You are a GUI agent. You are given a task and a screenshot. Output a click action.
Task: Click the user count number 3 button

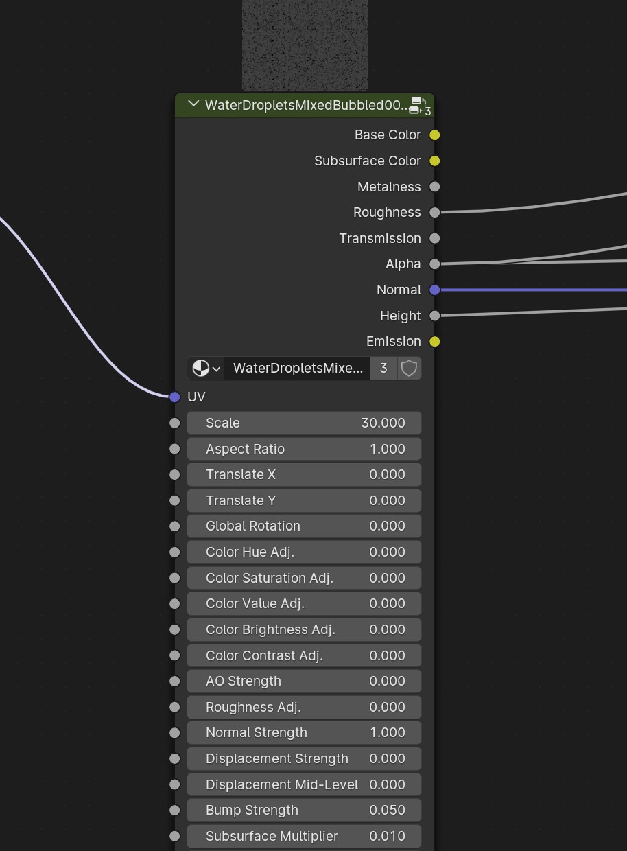click(x=383, y=369)
